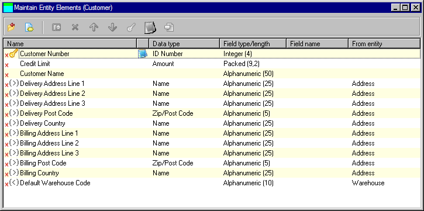424x211 pixels.
Task: Select the Billing Address Line 3 name
Action: (49, 153)
